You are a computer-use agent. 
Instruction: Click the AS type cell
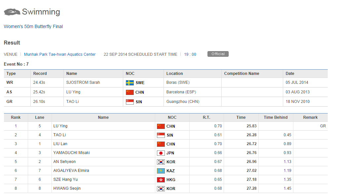coord(9,92)
